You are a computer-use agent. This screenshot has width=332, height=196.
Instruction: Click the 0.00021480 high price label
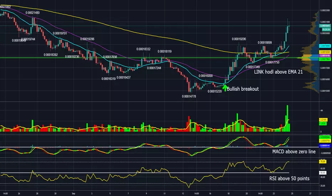[32, 13]
